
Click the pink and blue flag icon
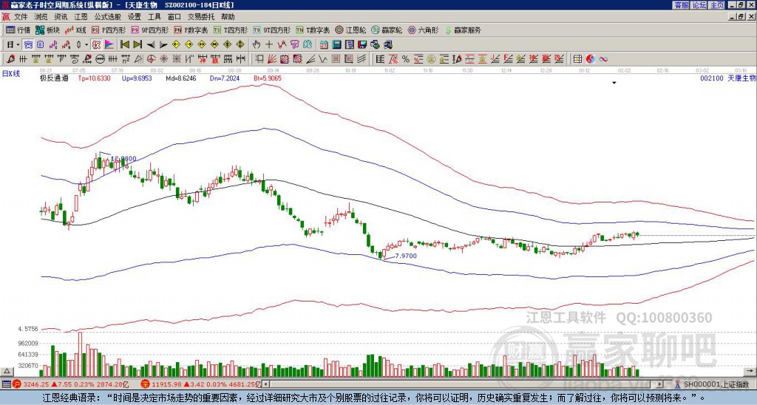tap(109, 45)
